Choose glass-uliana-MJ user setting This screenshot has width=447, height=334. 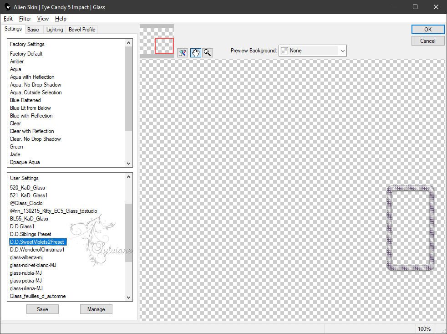pos(26,288)
